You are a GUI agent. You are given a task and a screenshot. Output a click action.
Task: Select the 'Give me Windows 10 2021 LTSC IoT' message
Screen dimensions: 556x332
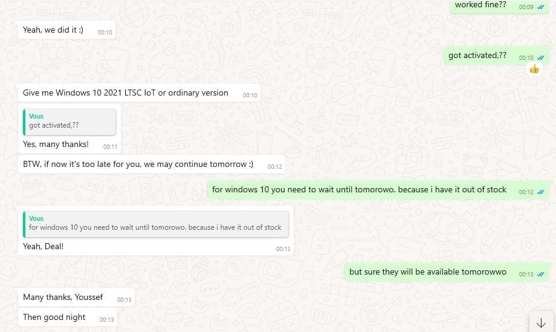pos(140,93)
